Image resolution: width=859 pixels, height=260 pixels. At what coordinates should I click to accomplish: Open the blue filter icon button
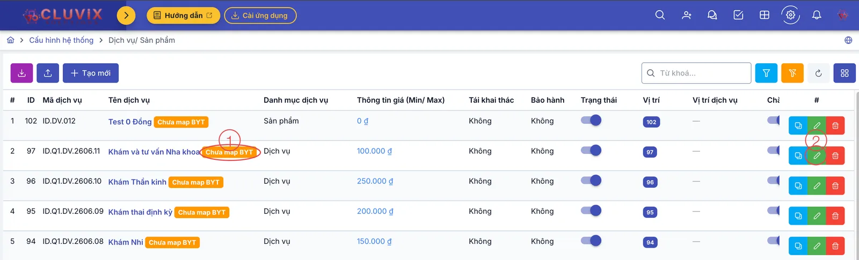pos(766,73)
